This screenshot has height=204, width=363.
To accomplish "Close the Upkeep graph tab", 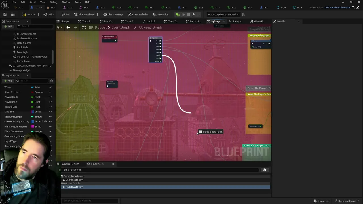I will pos(224,21).
